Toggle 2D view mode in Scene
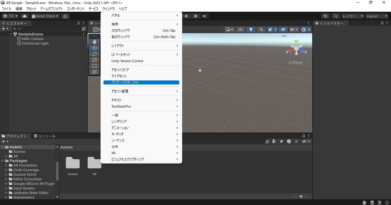The width and height of the screenshot is (391, 205). [x=240, y=29]
